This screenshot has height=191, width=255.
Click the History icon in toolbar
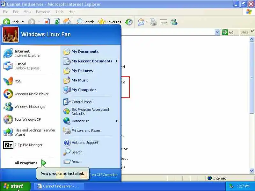(x=129, y=22)
